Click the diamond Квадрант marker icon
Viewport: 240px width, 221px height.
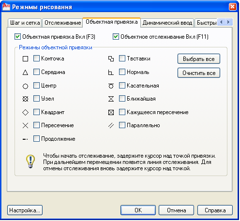coord(25,112)
